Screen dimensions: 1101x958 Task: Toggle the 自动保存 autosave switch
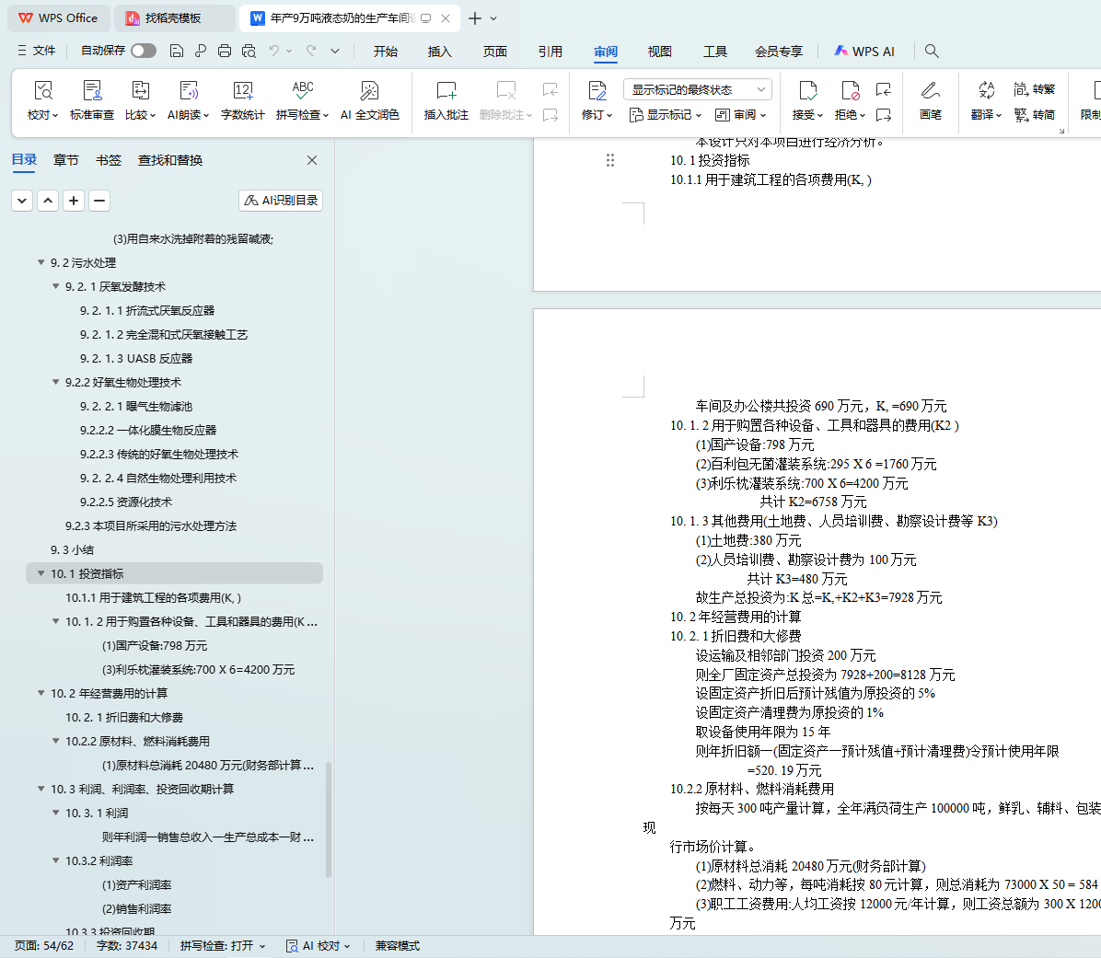[x=143, y=51]
